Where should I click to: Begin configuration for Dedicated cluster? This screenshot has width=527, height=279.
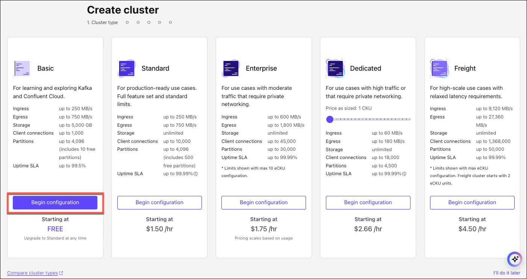[368, 203]
